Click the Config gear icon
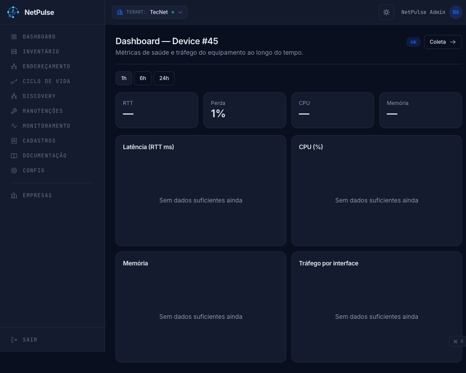The image size is (466, 373). point(14,171)
